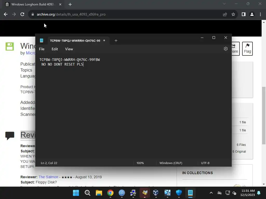This screenshot has width=266, height=199.
Task: Click the Ln 2, Col 22 status indicator
Action: (x=49, y=163)
